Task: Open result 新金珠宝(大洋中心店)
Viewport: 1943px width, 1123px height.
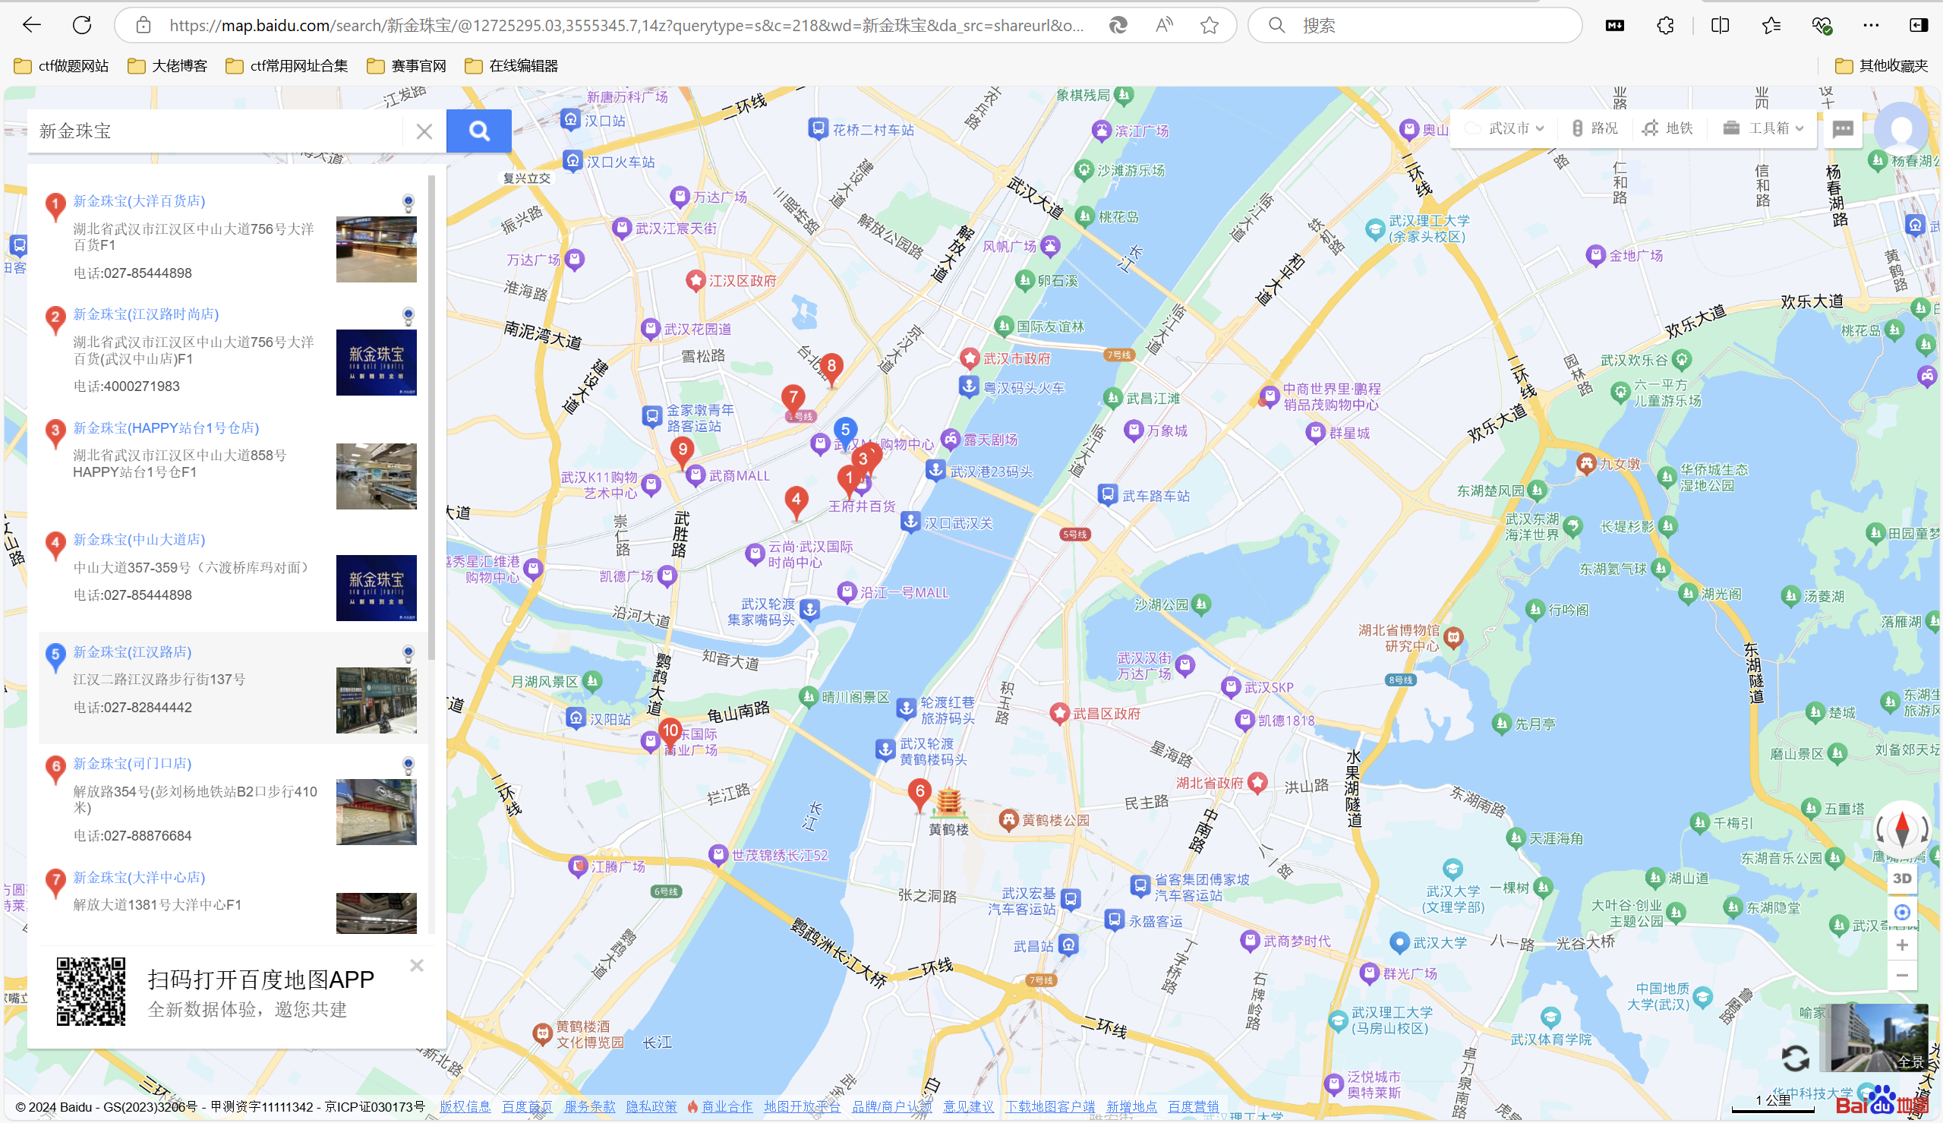Action: click(x=139, y=877)
